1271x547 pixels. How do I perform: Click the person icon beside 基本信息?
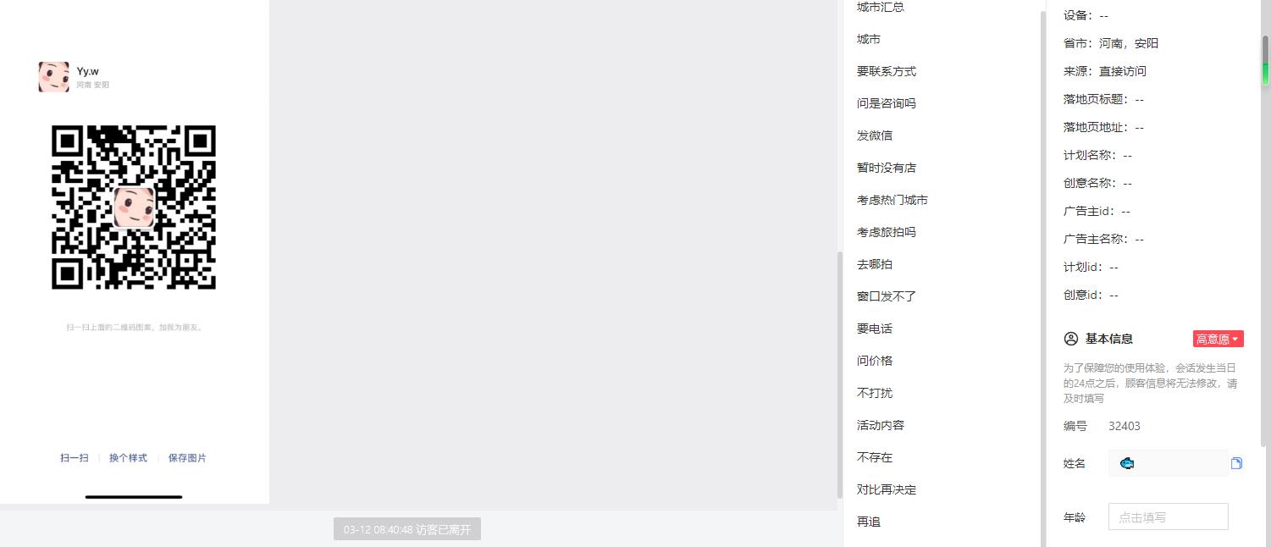point(1071,339)
